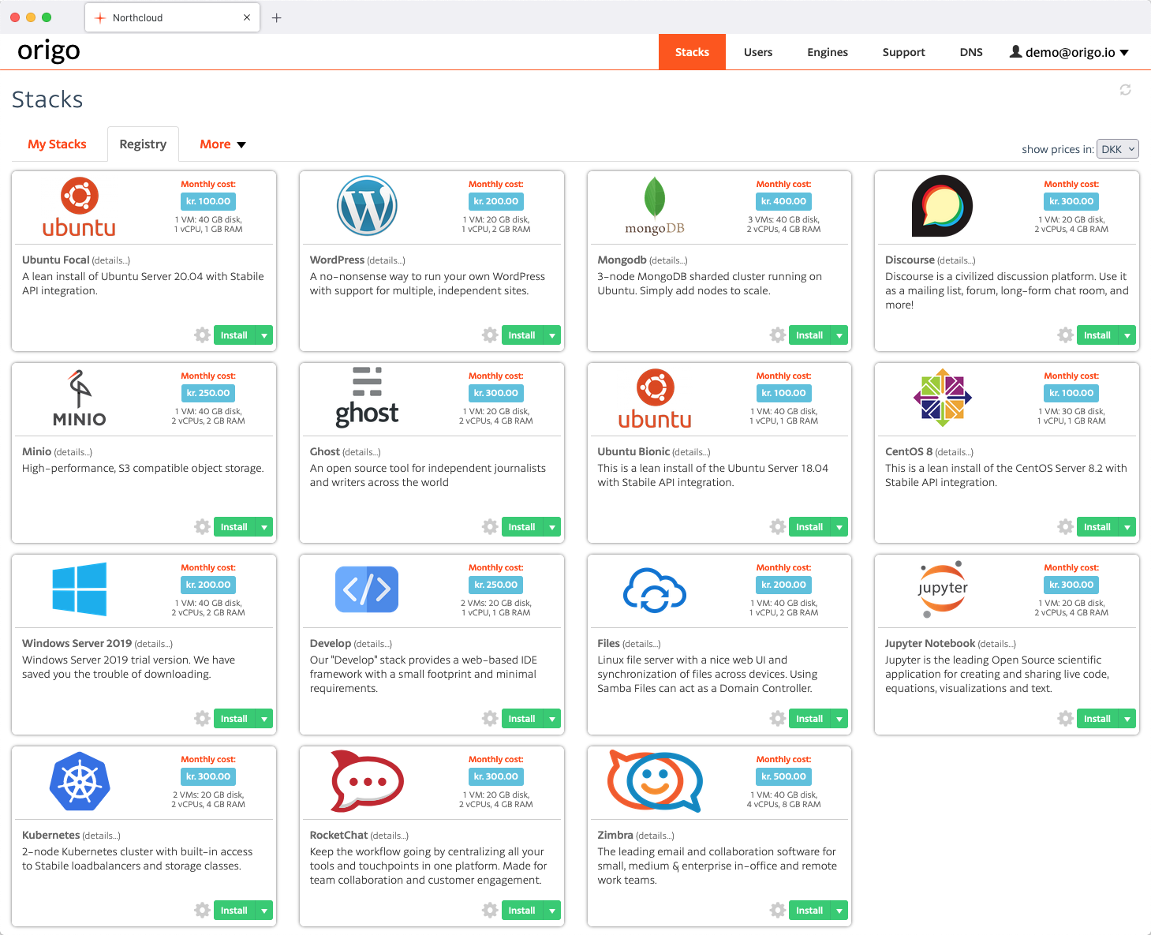Open settings gear on Ghost card

tap(490, 527)
